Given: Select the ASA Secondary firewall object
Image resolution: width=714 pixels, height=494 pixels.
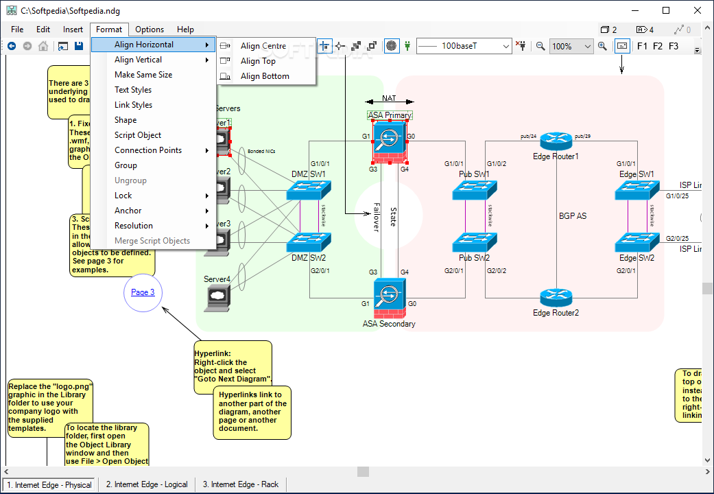Looking at the screenshot, I should coord(390,299).
